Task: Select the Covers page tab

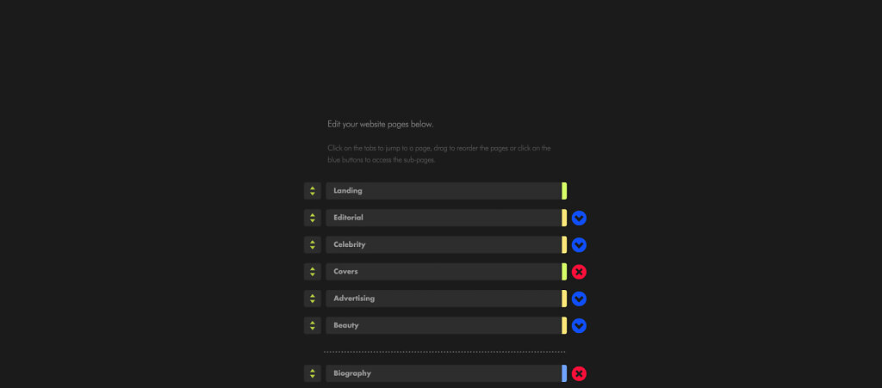Action: click(443, 272)
